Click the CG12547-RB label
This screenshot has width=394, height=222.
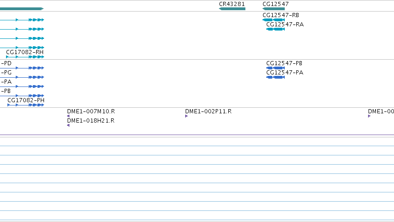click(x=281, y=15)
